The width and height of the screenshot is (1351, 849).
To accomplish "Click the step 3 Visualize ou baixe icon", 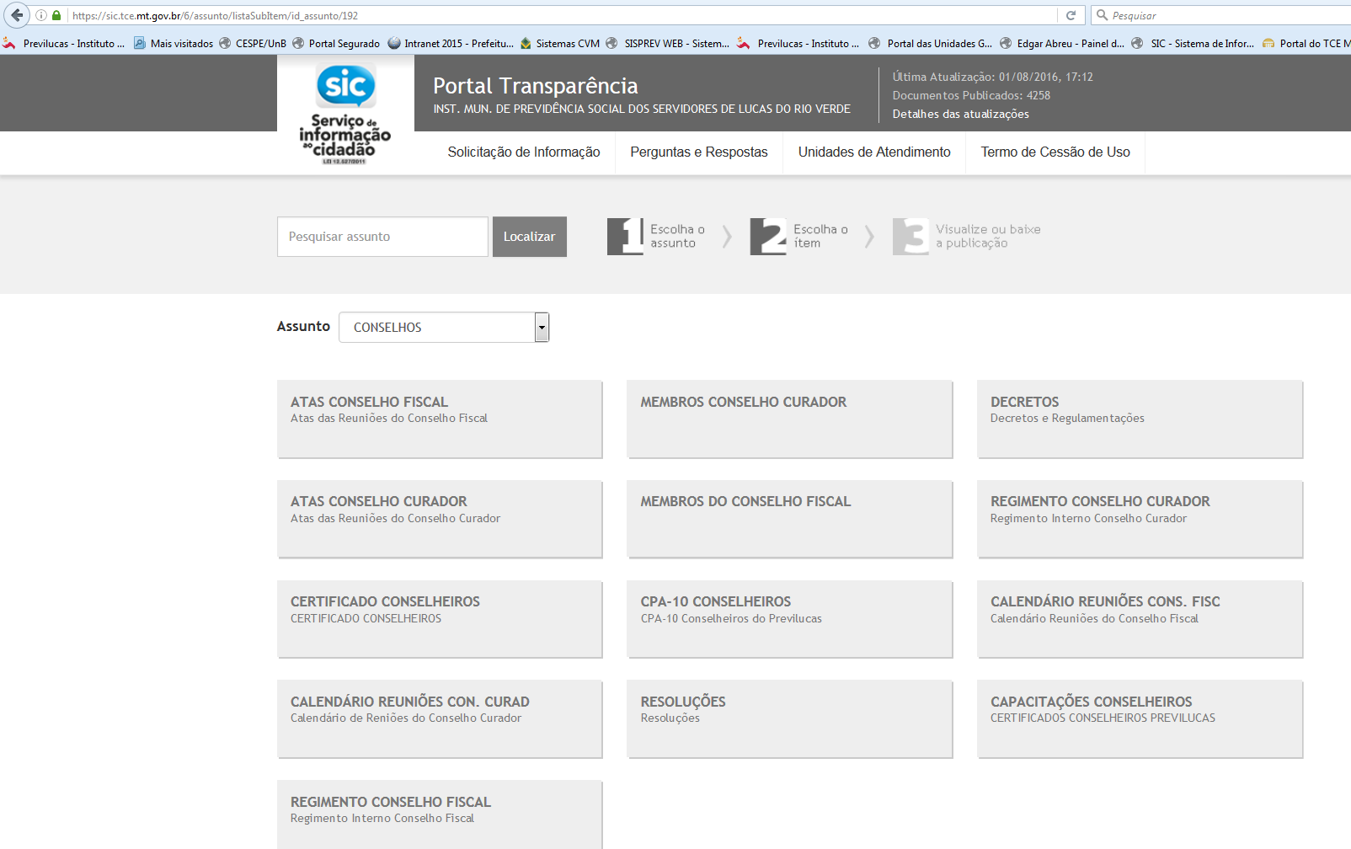I will tap(910, 237).
